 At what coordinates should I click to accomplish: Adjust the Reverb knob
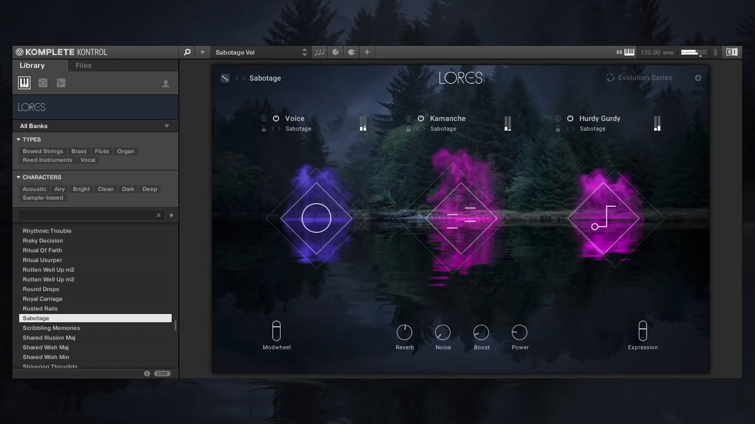pos(405,333)
